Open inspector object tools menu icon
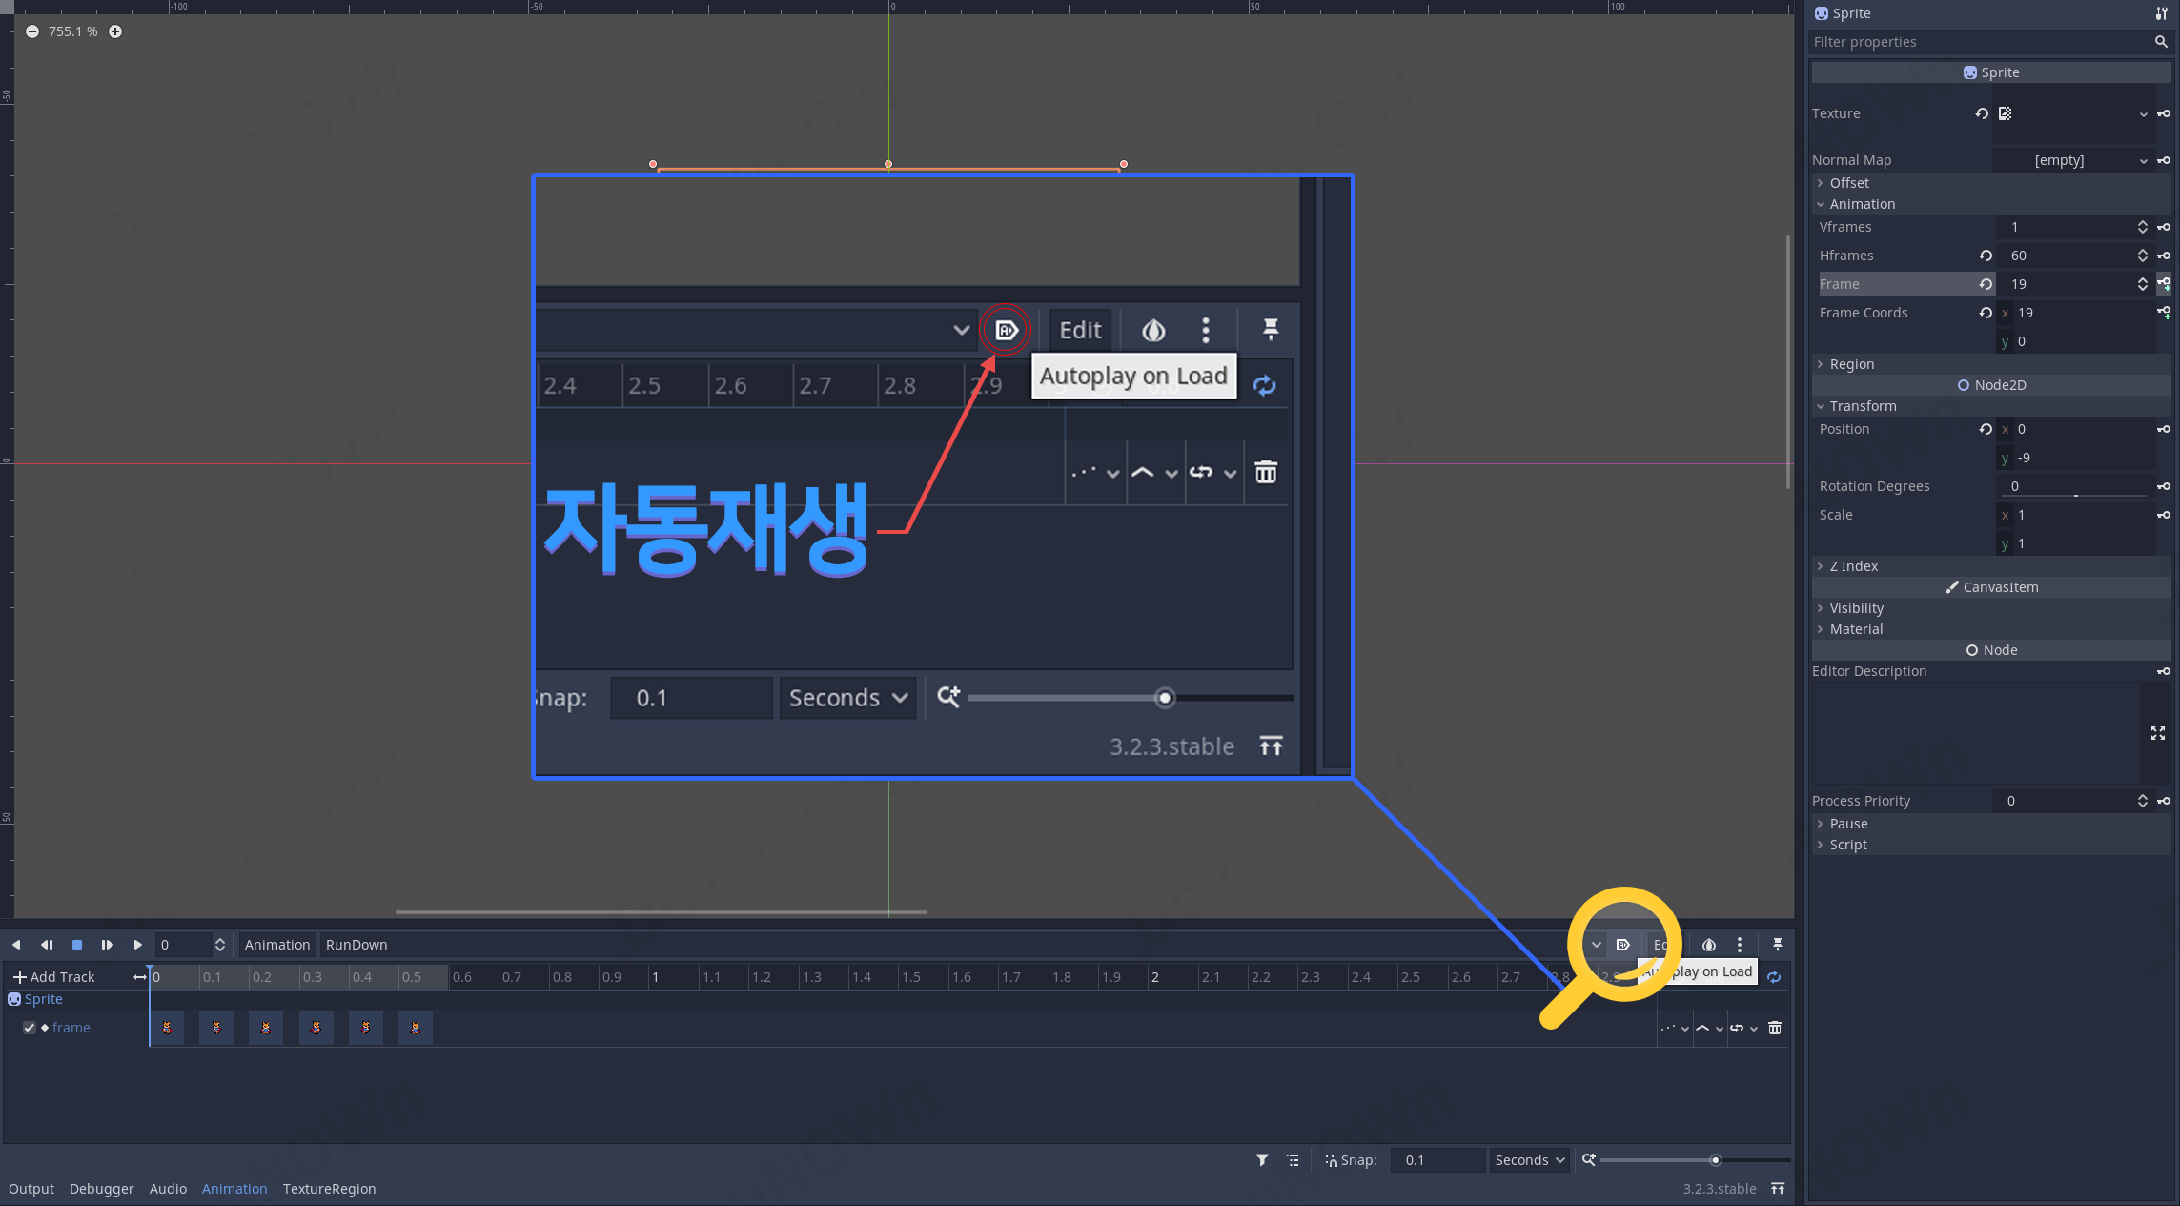This screenshot has height=1206, width=2180. click(2161, 13)
